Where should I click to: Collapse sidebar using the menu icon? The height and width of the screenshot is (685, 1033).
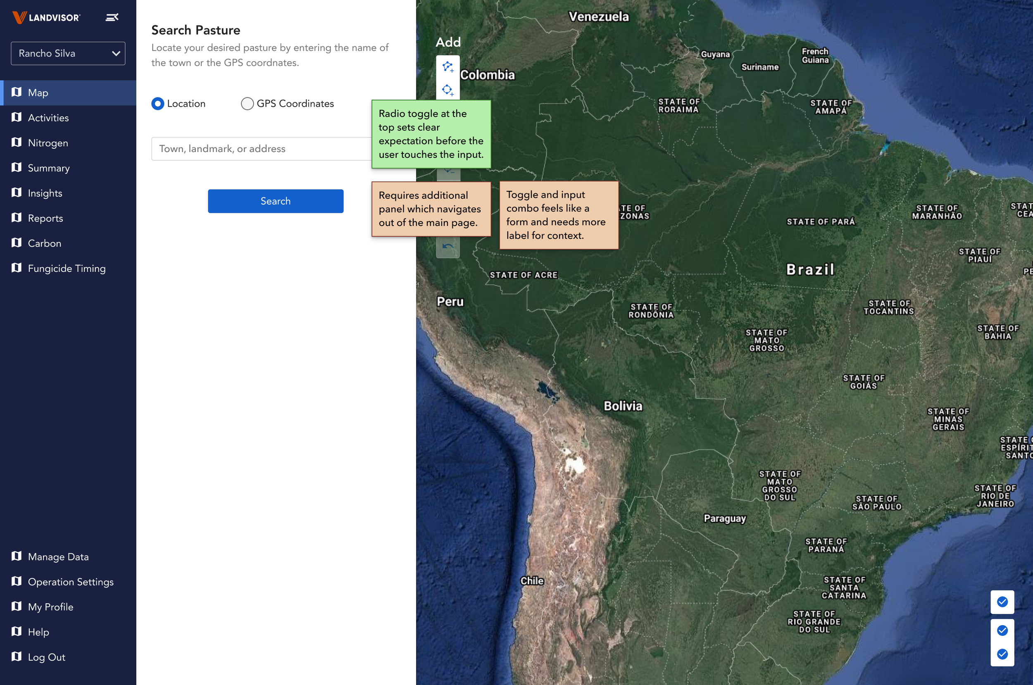tap(112, 17)
